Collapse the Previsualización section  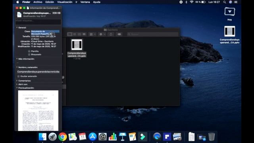click(17, 88)
